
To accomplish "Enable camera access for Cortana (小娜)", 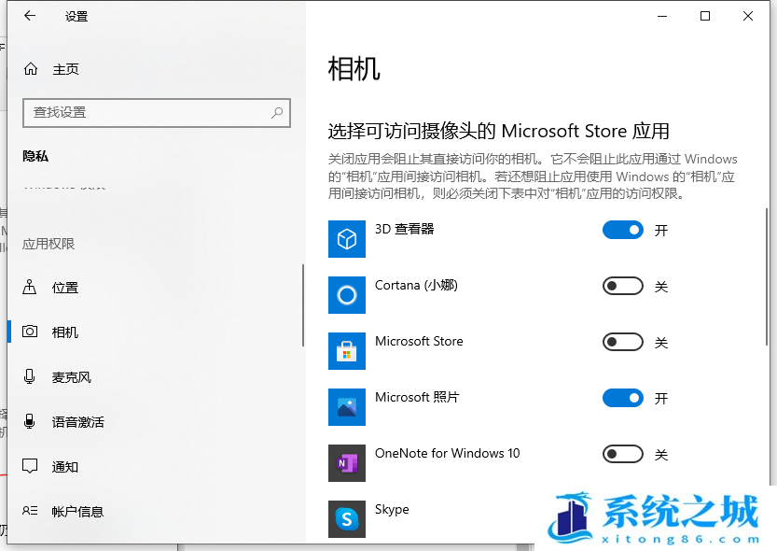I will pyautogui.click(x=623, y=286).
